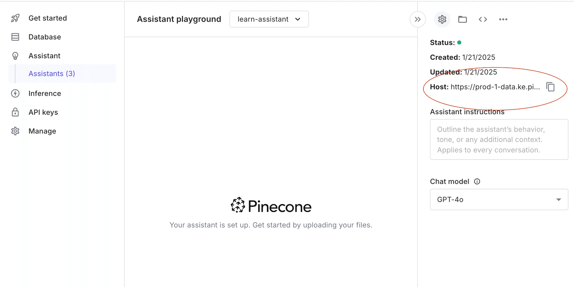Select the Get started rocket icon
Viewport: 574px width, 287px height.
(15, 18)
